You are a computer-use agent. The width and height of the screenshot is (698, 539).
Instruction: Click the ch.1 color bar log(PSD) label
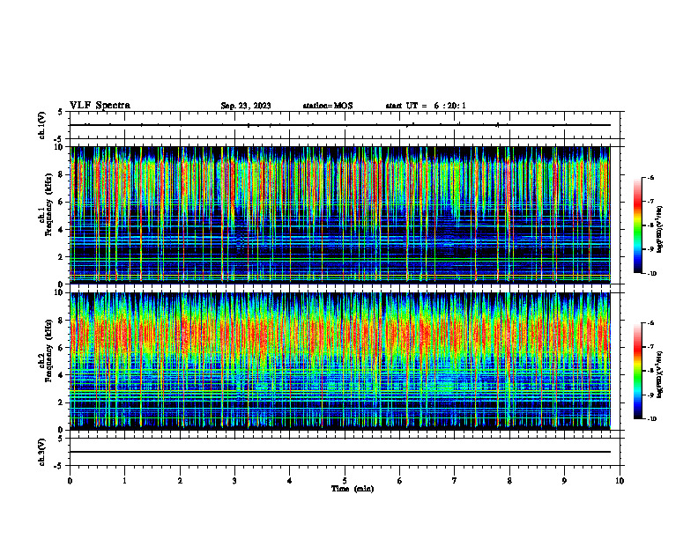coord(659,230)
